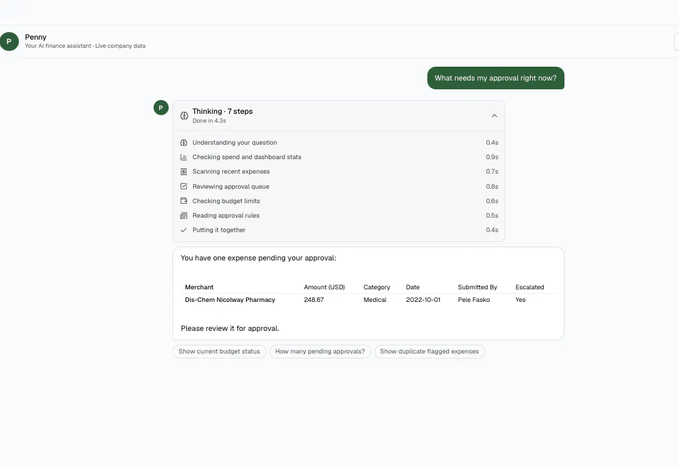Click the brain icon next to Thinking · 7 steps
The image size is (679, 468).
tap(184, 116)
